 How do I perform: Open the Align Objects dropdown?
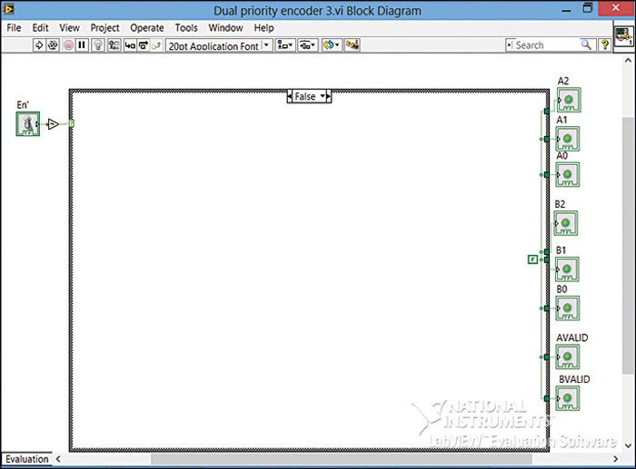click(284, 44)
